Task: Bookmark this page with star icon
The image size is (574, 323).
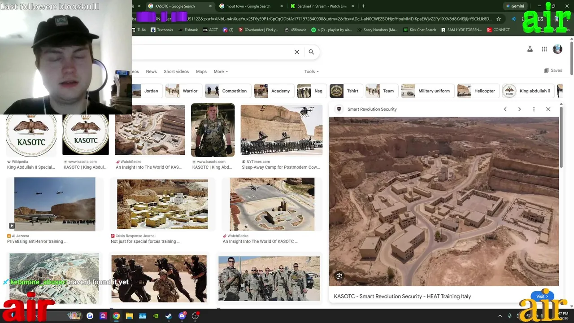Action: [x=499, y=19]
